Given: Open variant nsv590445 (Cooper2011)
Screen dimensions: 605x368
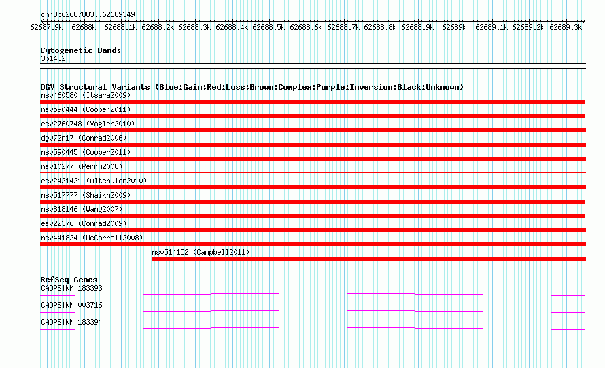Looking at the screenshot, I should pyautogui.click(x=86, y=152).
